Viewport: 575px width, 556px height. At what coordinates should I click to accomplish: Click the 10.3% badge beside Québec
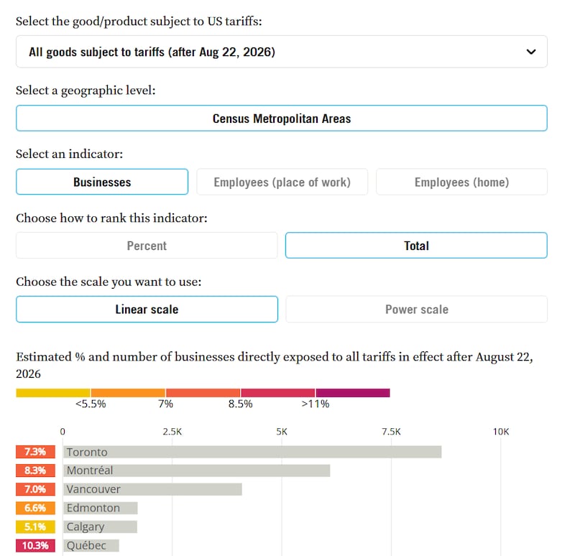(35, 545)
